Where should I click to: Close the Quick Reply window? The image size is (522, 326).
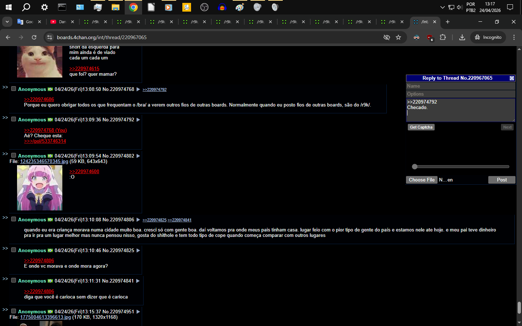tap(512, 78)
